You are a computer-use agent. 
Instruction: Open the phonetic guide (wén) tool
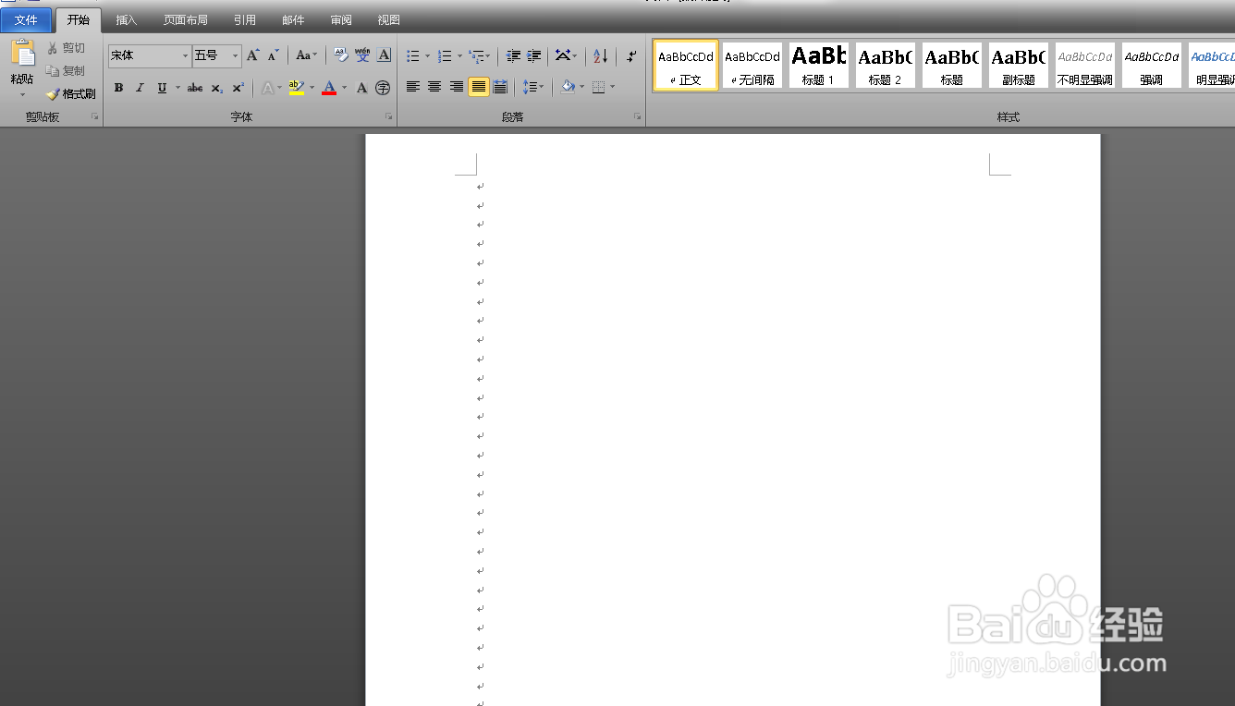coord(362,55)
